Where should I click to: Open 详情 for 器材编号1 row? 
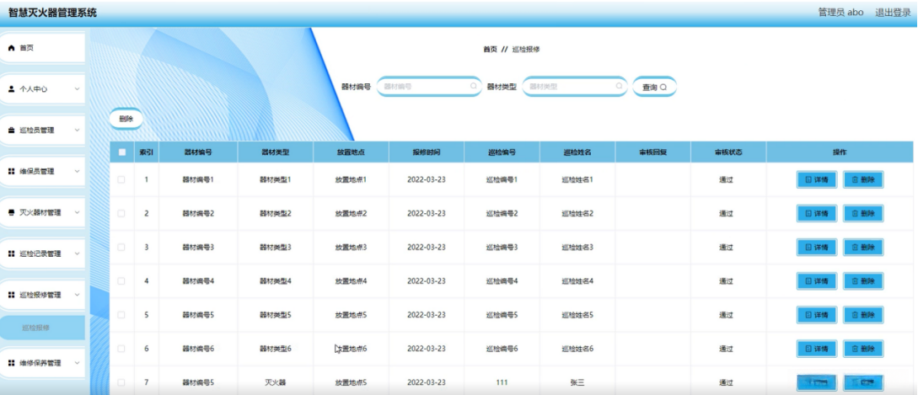[x=817, y=179]
